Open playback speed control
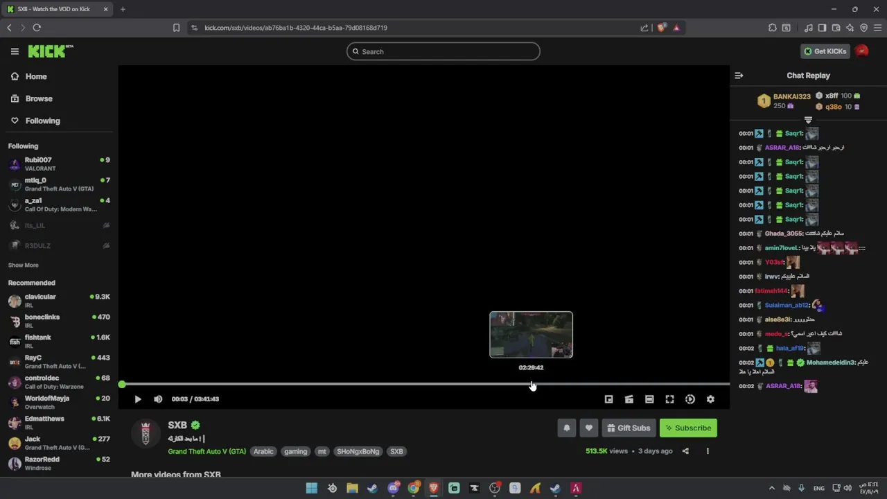The height and width of the screenshot is (499, 887). 690,399
